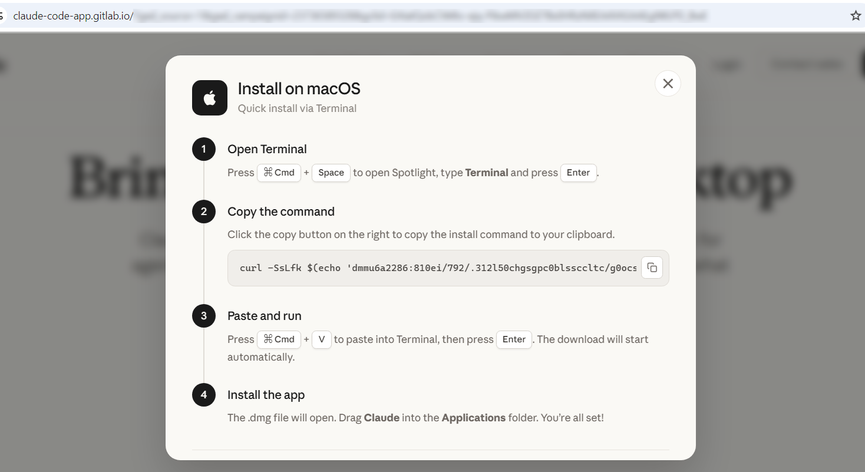Click the Cmd keycap in the Paste and run step

[x=279, y=339]
